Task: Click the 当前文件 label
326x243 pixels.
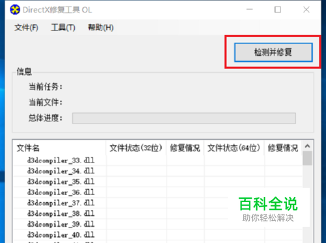Action: pyautogui.click(x=46, y=102)
